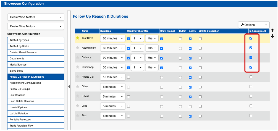
Task: Click the move down arrow icon
Action: tap(272, 36)
